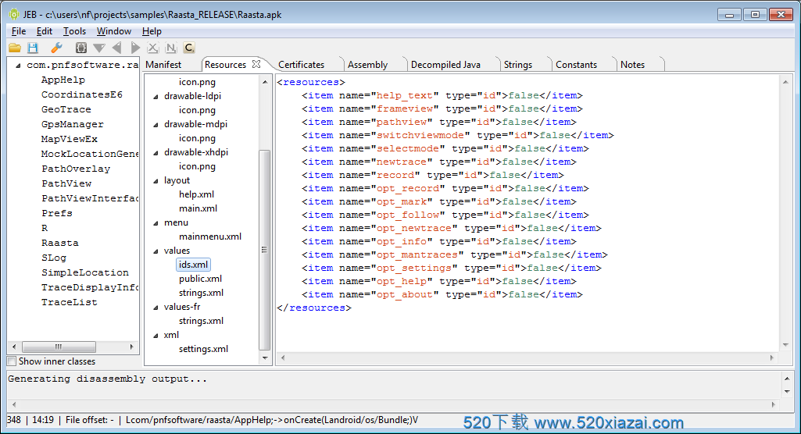The image size is (801, 434).
Task: Click the save disk icon
Action: coord(33,48)
